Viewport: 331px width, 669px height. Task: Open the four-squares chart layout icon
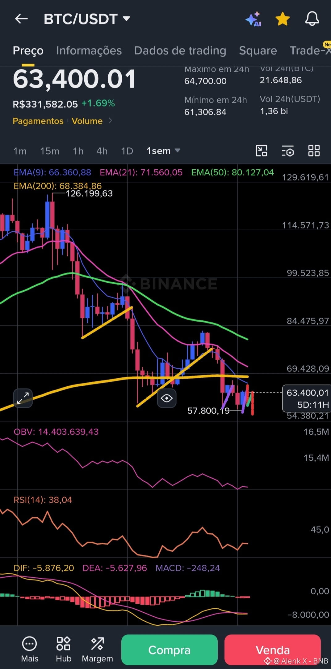(314, 151)
